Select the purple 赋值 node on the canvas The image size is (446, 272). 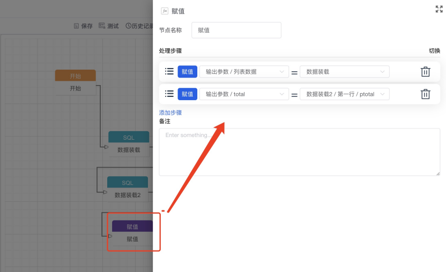coord(132,233)
